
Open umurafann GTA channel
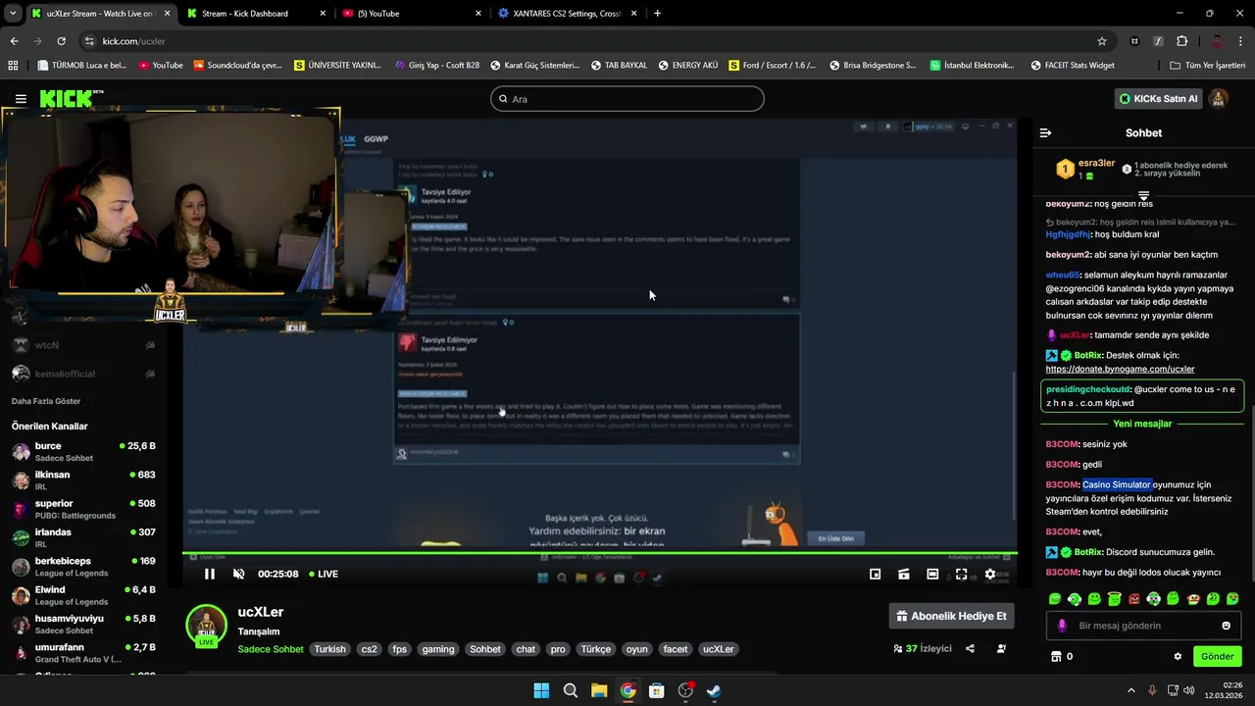(x=83, y=653)
